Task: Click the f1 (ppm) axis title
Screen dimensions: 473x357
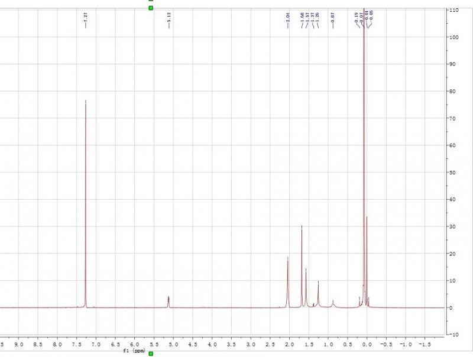Action: pos(134,350)
